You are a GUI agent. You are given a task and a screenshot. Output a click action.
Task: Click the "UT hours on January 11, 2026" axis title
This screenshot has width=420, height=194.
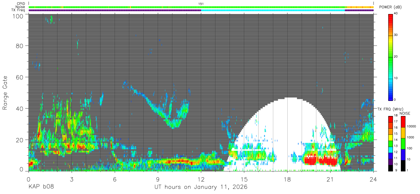click(201, 187)
